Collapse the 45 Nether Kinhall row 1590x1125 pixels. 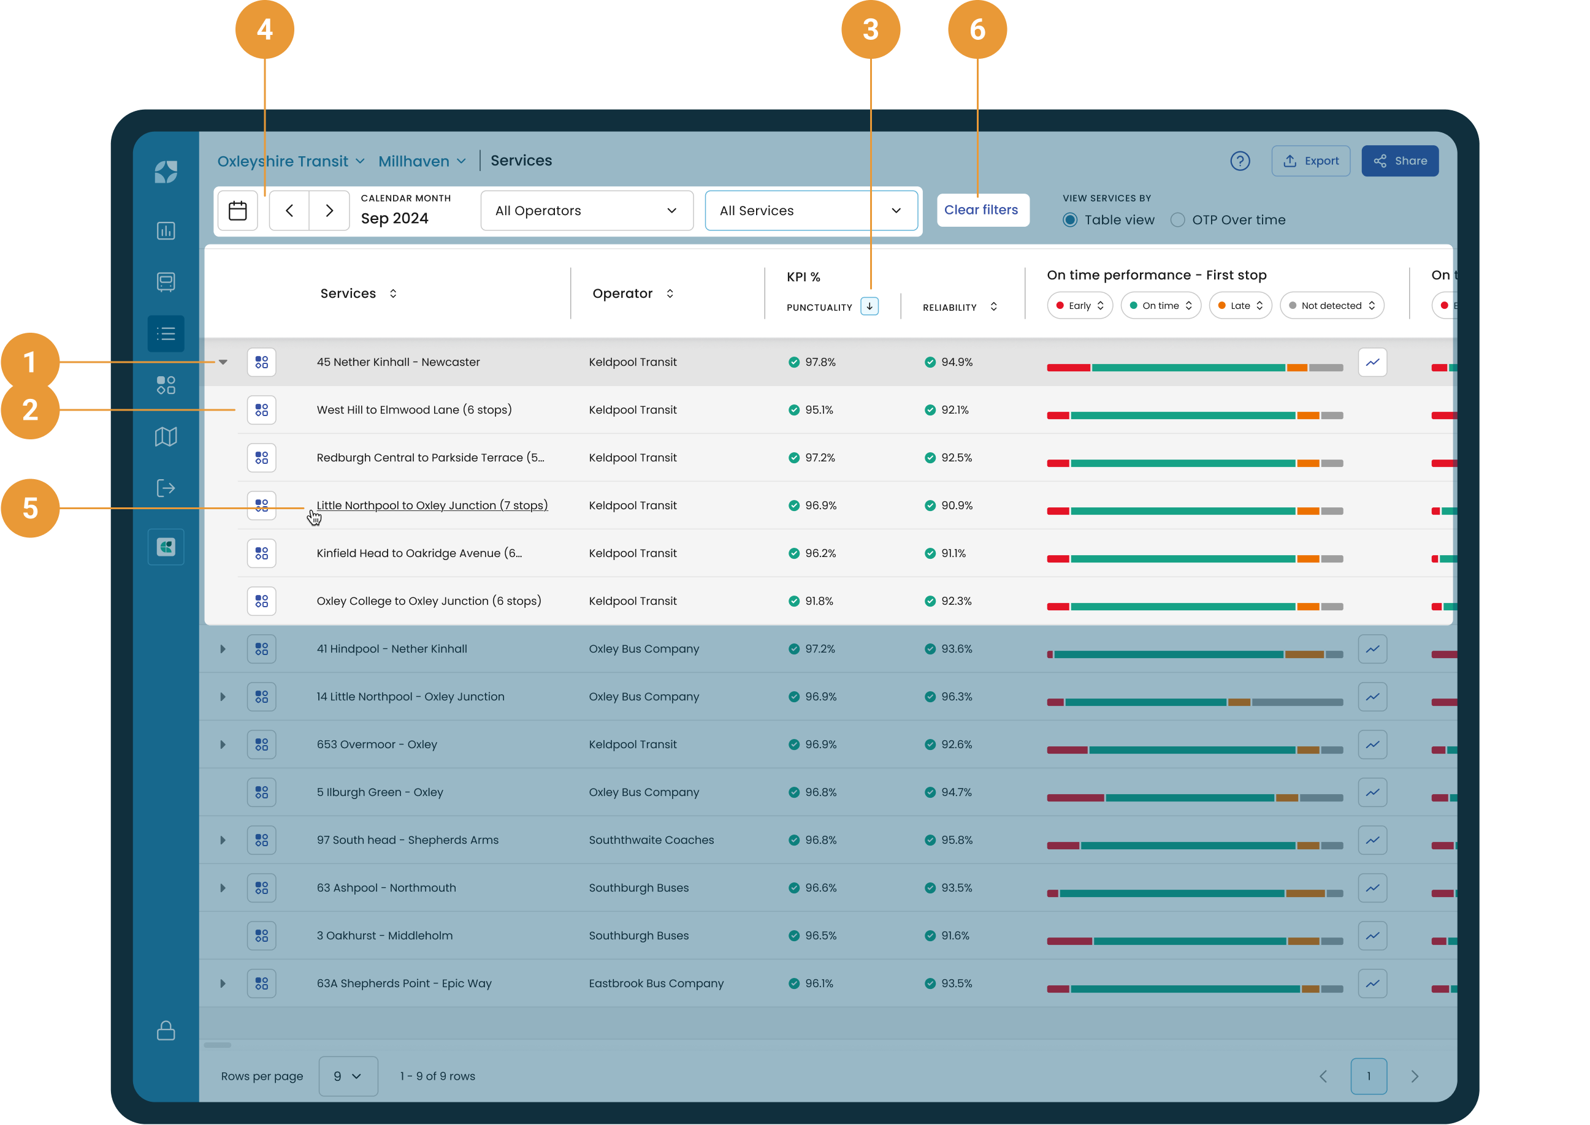click(223, 362)
